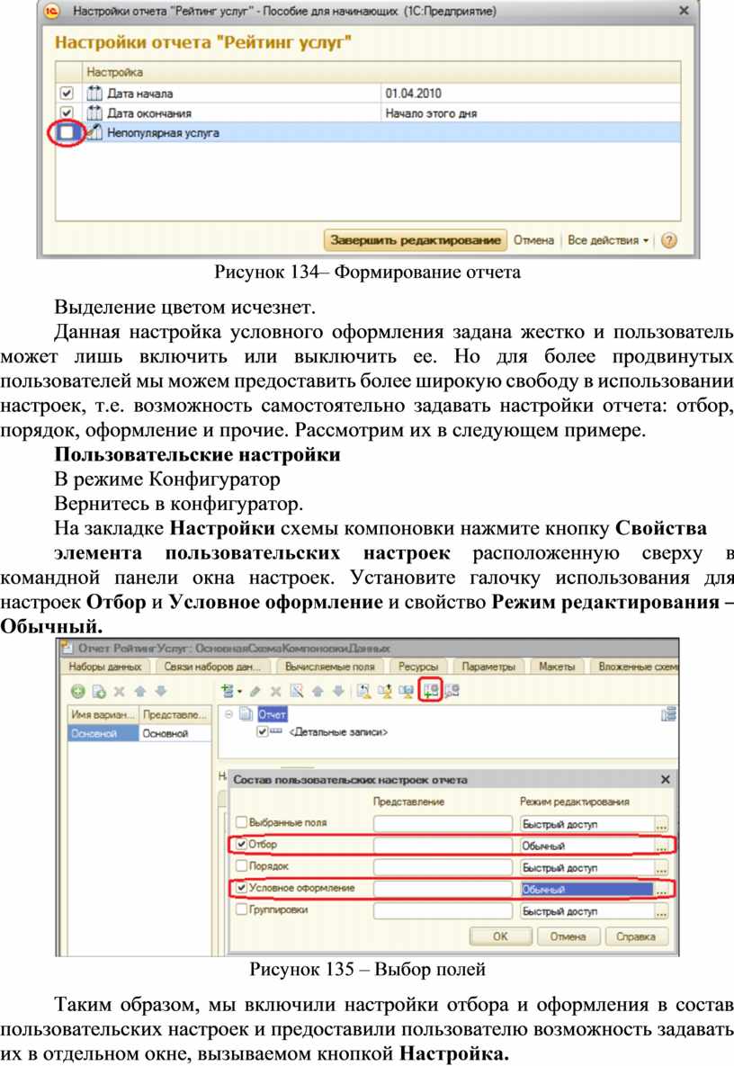Open edit mode selector for Условное оформление
Image resolution: width=734 pixels, height=1066 pixels.
(661, 890)
